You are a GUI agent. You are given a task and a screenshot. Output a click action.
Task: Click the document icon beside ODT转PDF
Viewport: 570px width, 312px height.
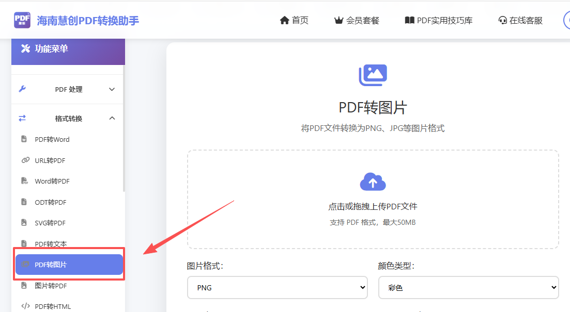coord(24,202)
